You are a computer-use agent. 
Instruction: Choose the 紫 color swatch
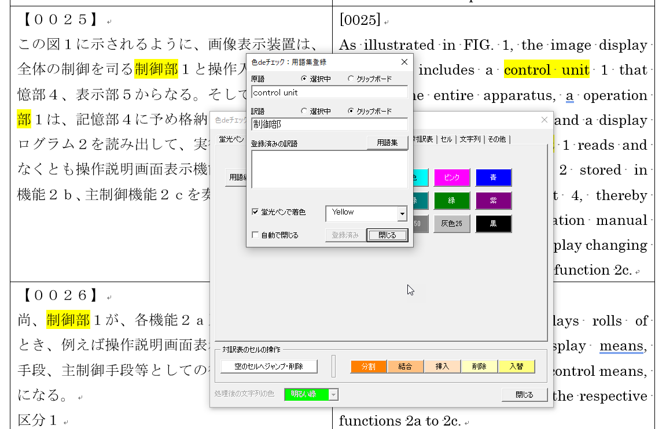click(x=494, y=201)
